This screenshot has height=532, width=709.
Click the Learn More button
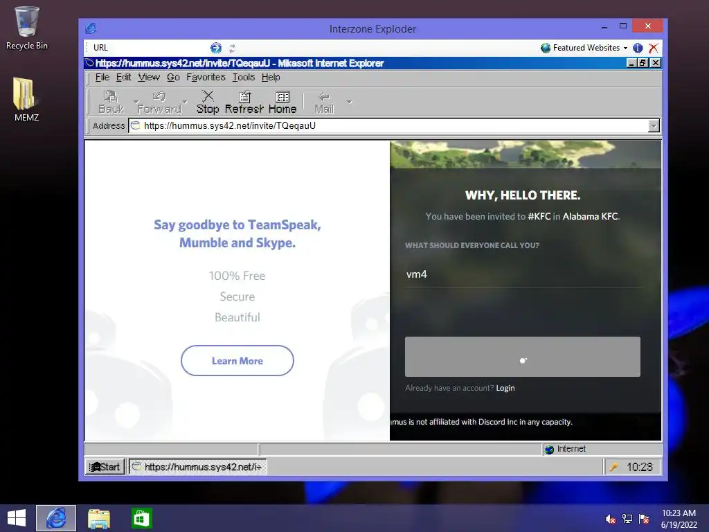[x=237, y=360]
